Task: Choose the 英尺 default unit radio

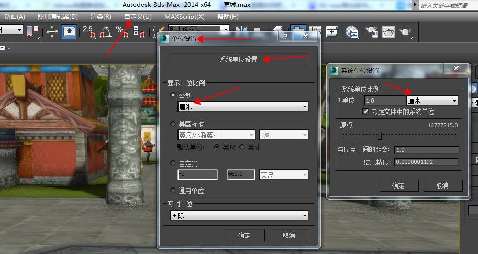Action: (217, 147)
